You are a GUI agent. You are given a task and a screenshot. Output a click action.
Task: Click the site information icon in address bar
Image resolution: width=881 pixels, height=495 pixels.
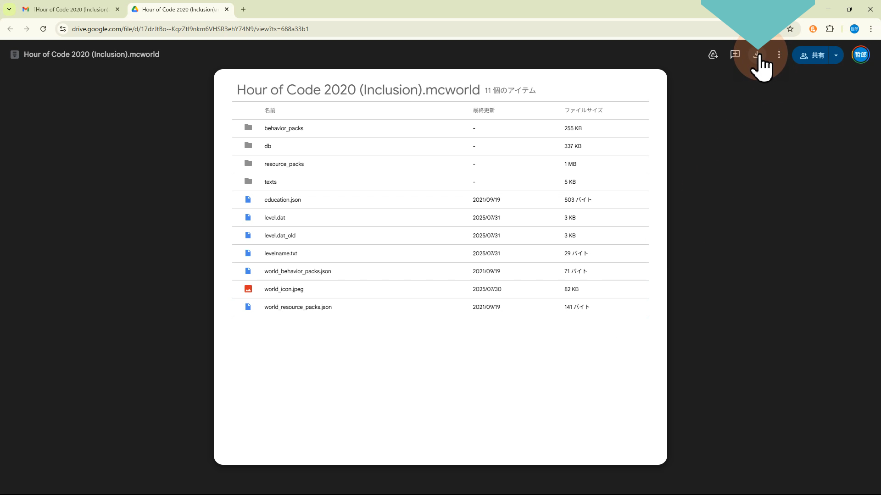pyautogui.click(x=63, y=29)
